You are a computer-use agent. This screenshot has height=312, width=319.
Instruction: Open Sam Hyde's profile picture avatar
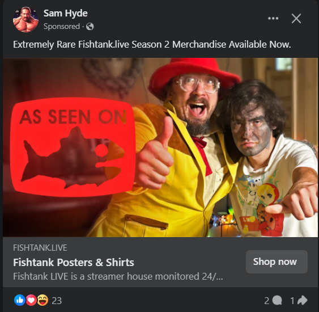tap(25, 19)
